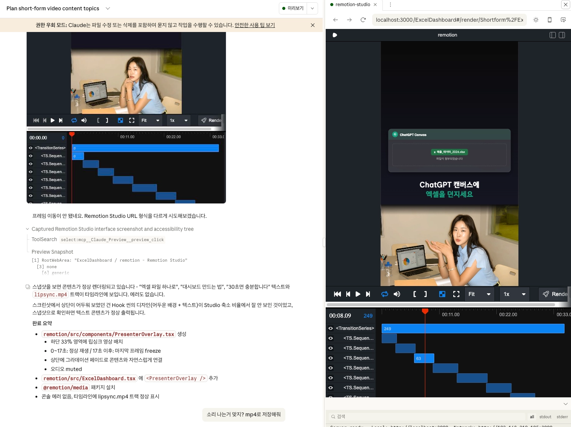The width and height of the screenshot is (571, 427).
Task: Hide the first TS.Sequence track
Action: 331,338
